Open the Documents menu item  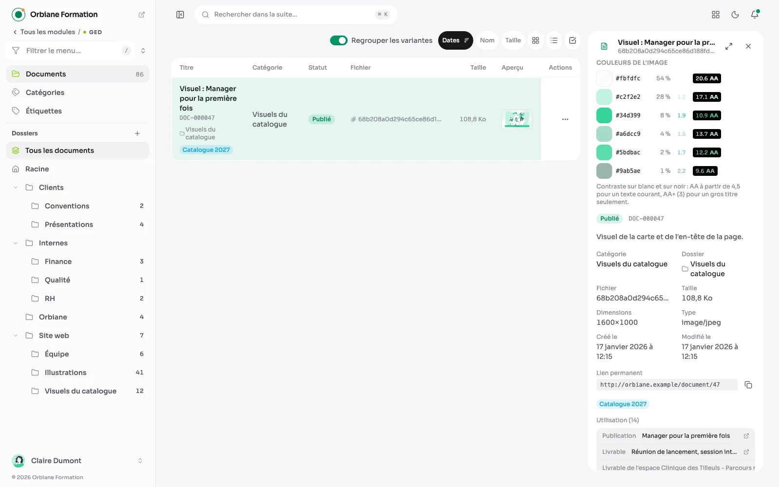(78, 74)
